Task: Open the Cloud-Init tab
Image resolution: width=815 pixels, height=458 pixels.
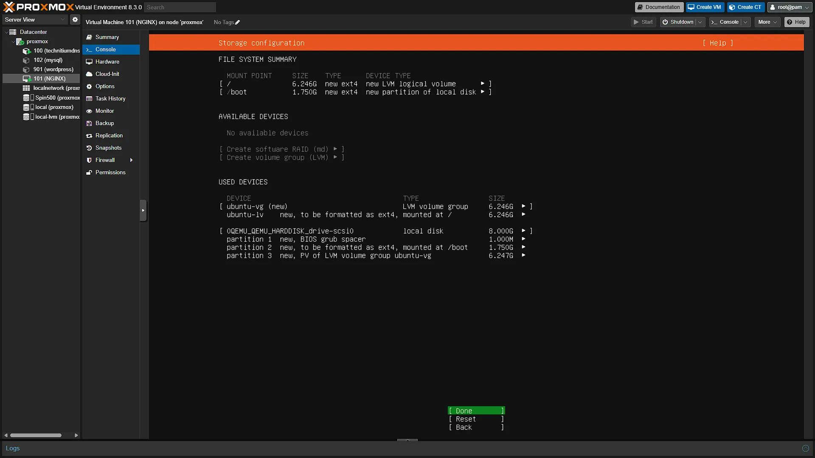Action: [x=111, y=74]
